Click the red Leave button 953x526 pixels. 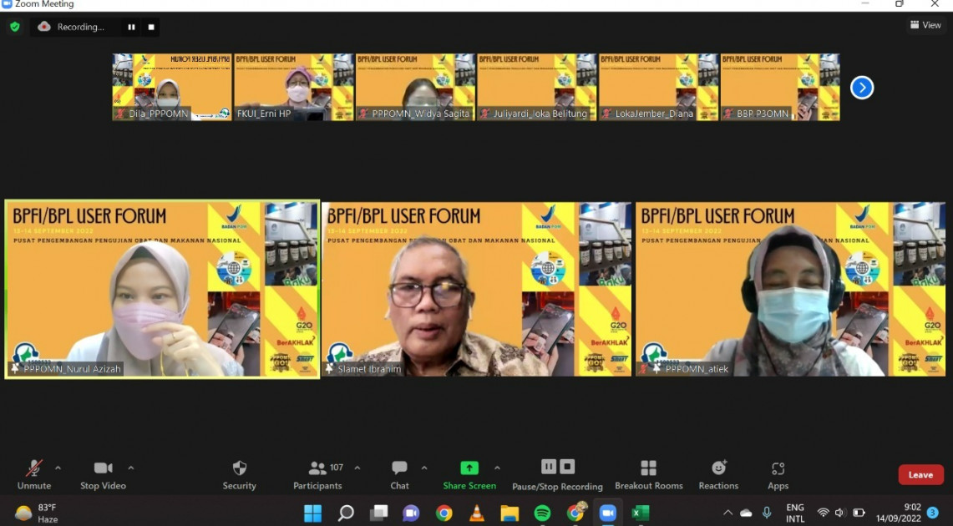(920, 474)
